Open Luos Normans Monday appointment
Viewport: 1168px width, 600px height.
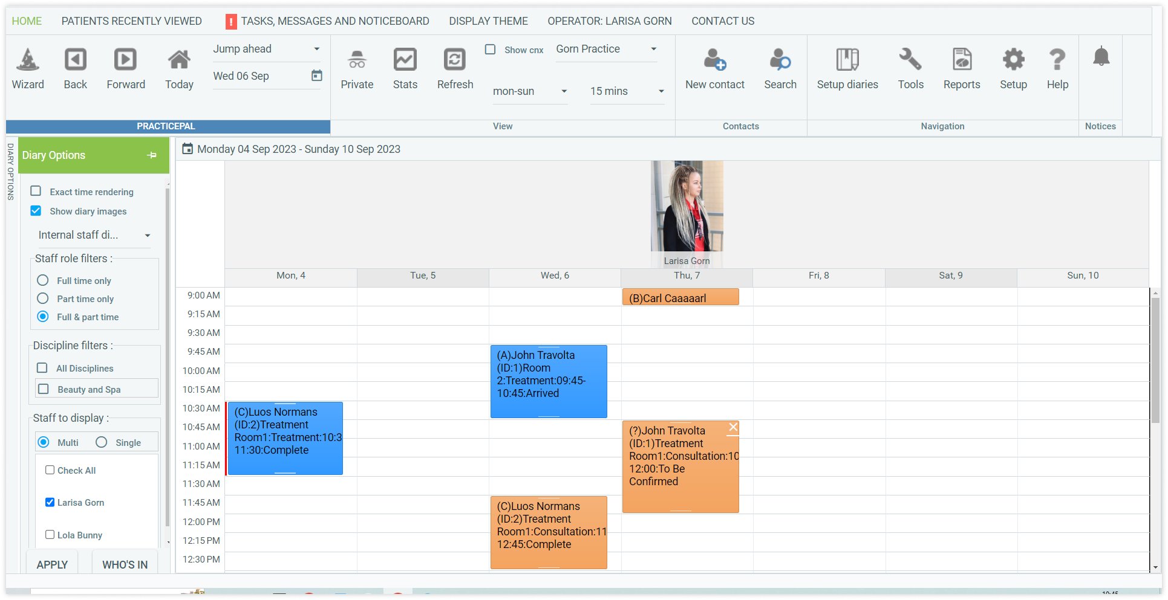tap(285, 438)
